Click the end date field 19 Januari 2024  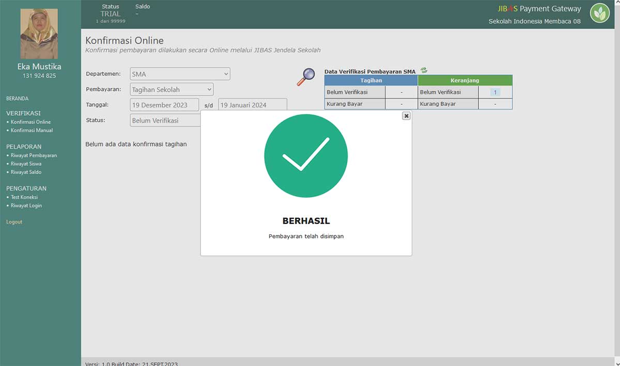[x=252, y=105]
